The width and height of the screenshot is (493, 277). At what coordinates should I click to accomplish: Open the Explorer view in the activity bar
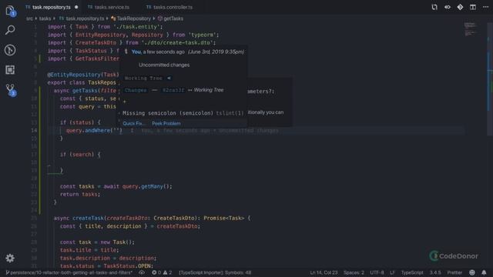tap(10, 11)
